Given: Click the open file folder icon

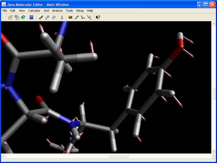Looking at the screenshot, I should point(11,17).
